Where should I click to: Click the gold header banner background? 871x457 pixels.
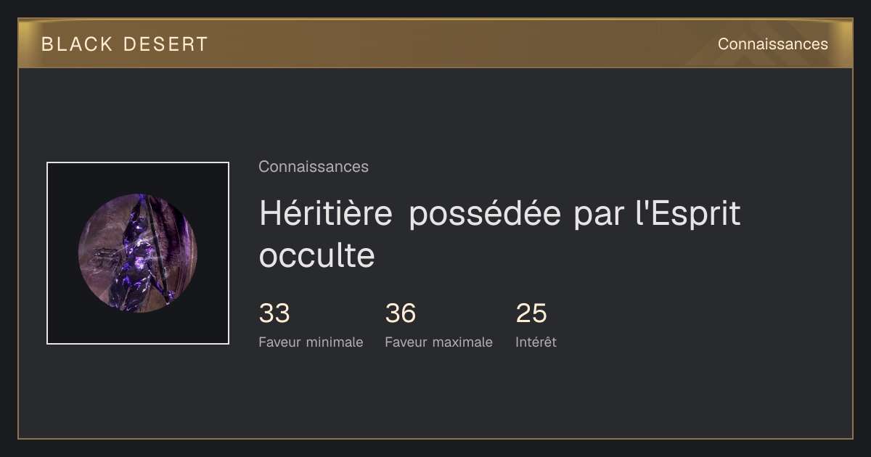pos(435,44)
